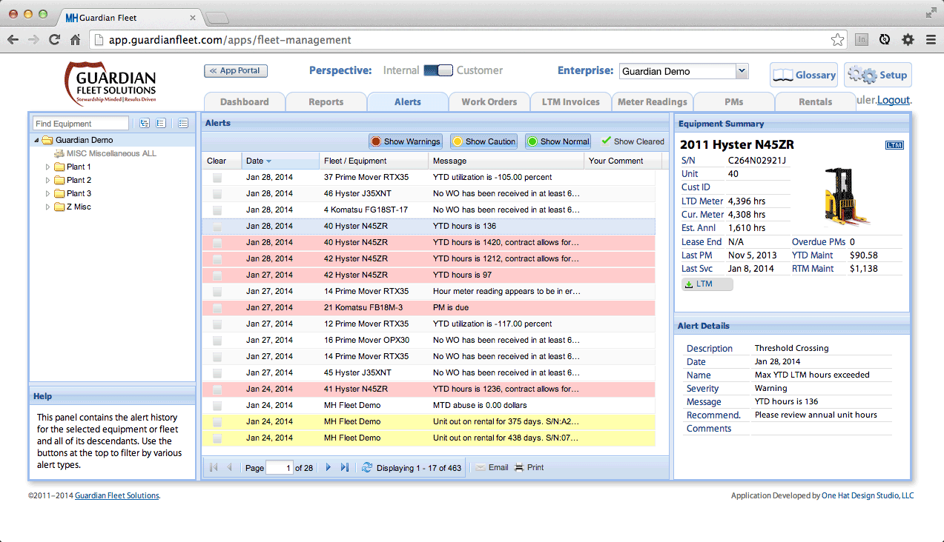This screenshot has width=944, height=542.
Task: Click the page number input field
Action: (x=280, y=468)
